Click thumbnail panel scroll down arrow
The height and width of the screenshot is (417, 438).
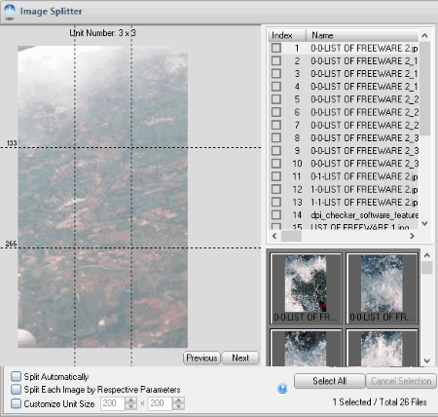[x=427, y=360]
